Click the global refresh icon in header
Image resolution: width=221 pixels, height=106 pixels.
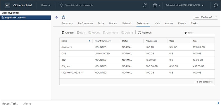point(145,5)
